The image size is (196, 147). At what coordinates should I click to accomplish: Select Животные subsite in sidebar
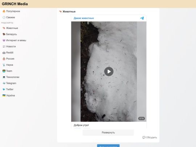[x=12, y=28]
